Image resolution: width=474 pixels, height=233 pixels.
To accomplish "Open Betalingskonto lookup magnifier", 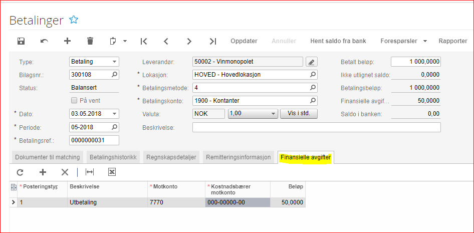I will pyautogui.click(x=313, y=101).
